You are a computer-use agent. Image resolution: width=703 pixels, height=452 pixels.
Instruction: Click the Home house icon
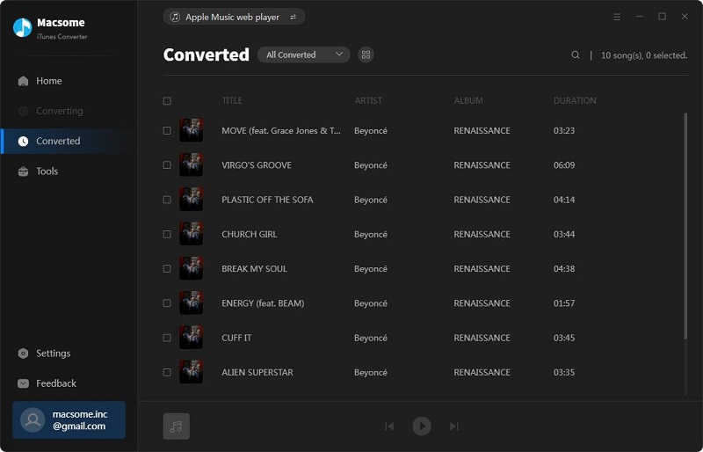point(23,81)
